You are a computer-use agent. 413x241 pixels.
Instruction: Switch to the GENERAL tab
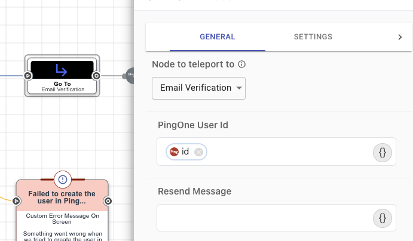click(x=218, y=37)
